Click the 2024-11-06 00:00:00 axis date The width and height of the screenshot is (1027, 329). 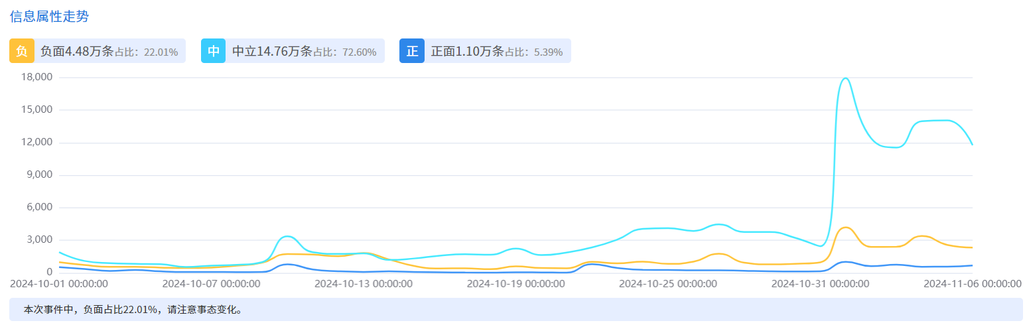point(973,284)
